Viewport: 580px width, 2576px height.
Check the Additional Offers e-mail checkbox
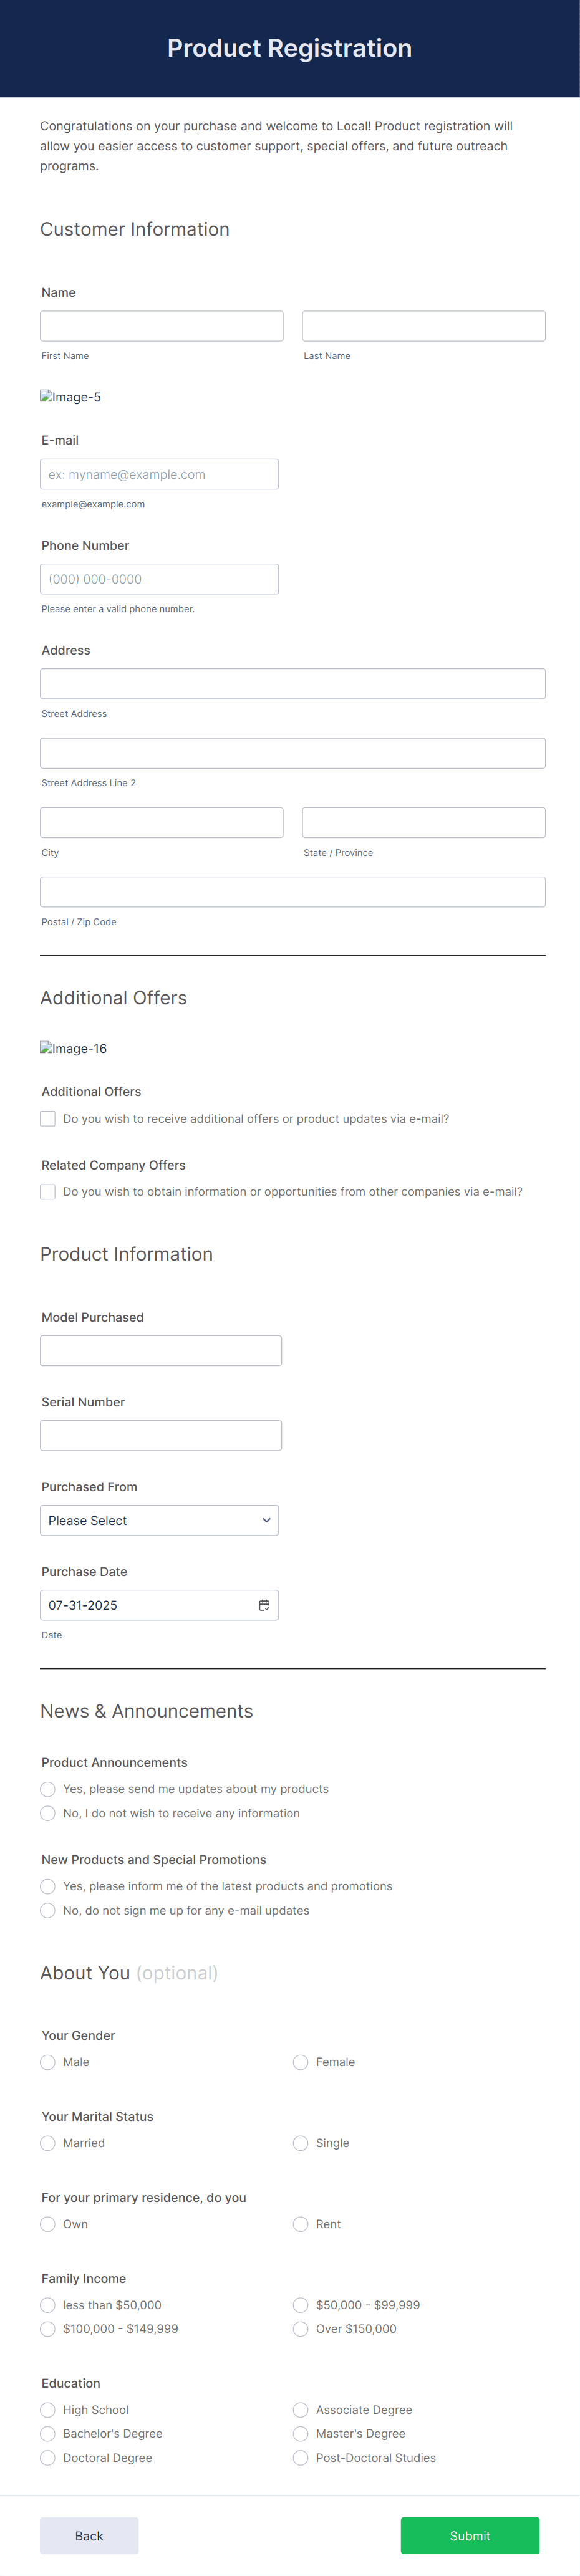(48, 1118)
